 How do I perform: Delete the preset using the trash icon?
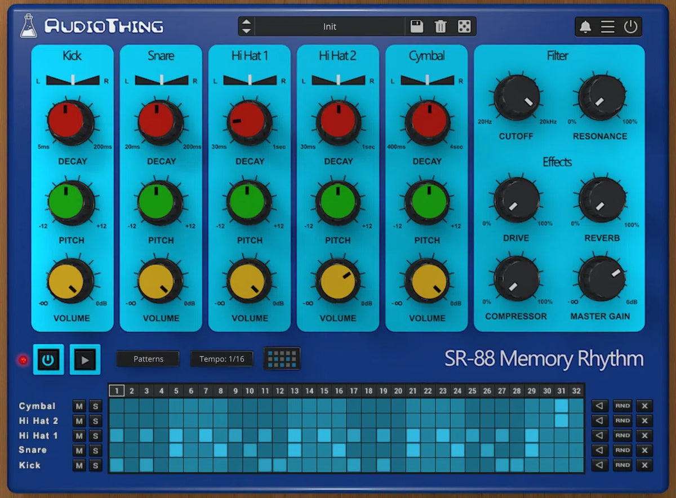(441, 26)
